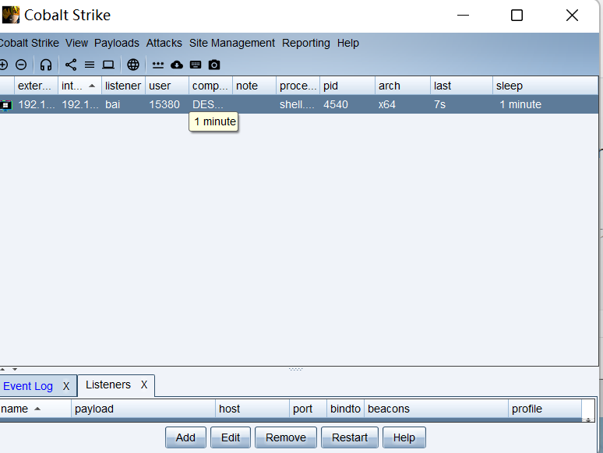This screenshot has width=603, height=453.
Task: Collapse top pane using split arrow up
Action: tap(2, 369)
